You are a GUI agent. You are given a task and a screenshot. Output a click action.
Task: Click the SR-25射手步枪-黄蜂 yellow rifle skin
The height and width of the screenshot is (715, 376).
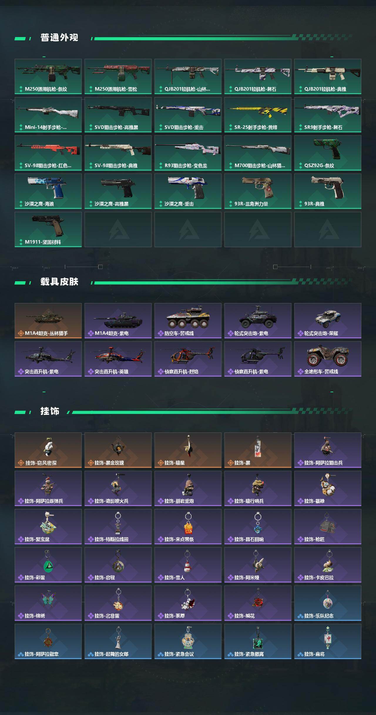click(258, 115)
